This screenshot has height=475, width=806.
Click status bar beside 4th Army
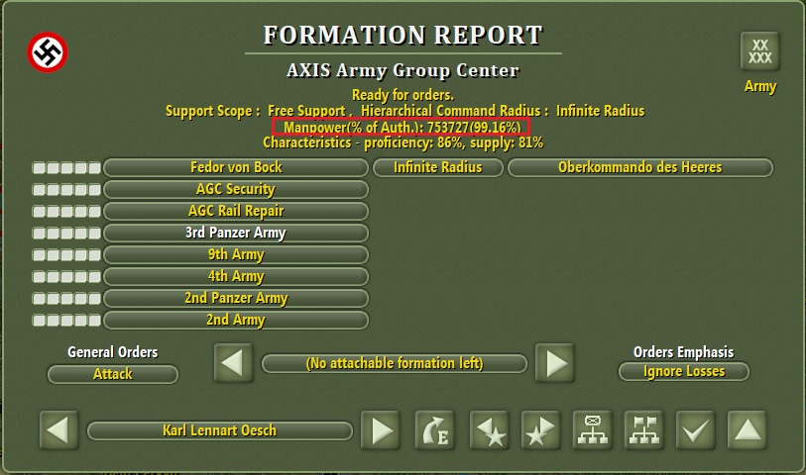[66, 277]
